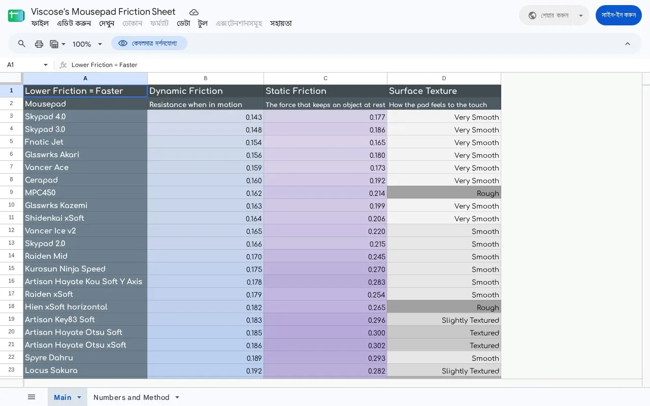Select the 'Locus Sakura' cell
This screenshot has width=650, height=406.
85,370
